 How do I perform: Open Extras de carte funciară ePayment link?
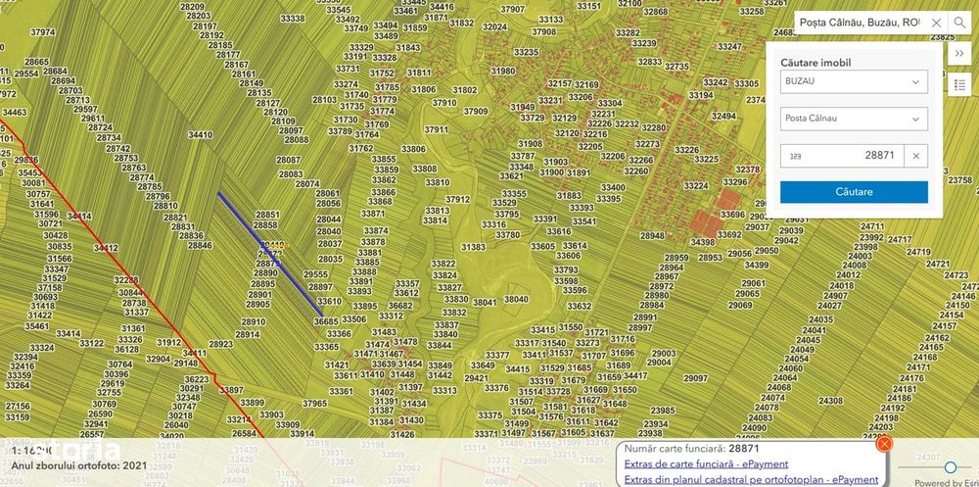pos(706,463)
